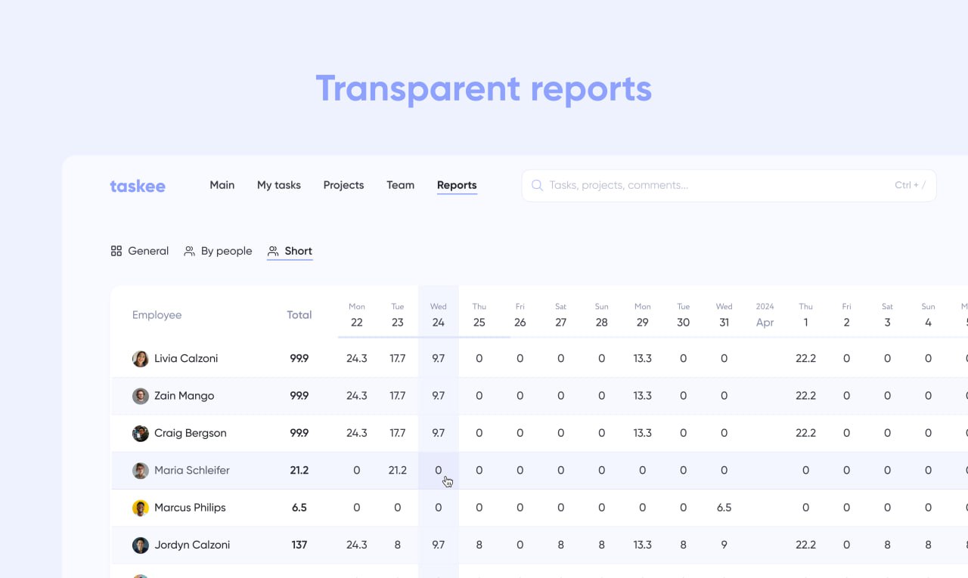Open the Main menu item
968x578 pixels.
coord(222,185)
